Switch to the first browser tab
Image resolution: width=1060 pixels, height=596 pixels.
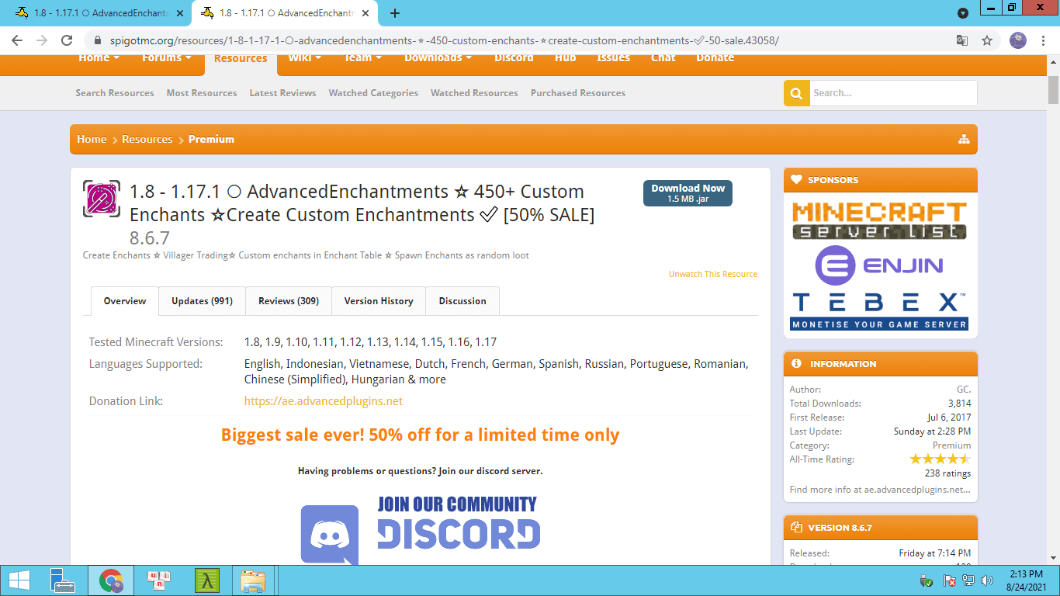coord(99,13)
